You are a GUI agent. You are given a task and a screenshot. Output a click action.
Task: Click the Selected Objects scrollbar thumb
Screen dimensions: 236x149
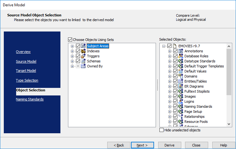(x=229, y=72)
